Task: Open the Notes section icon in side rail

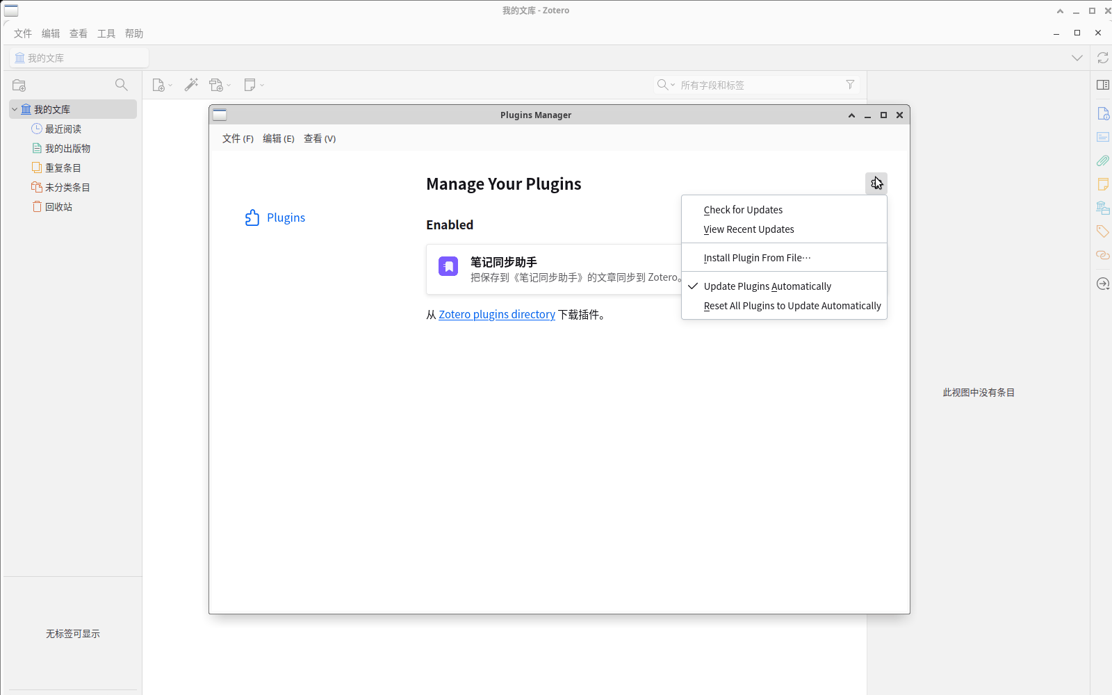Action: click(x=1103, y=184)
